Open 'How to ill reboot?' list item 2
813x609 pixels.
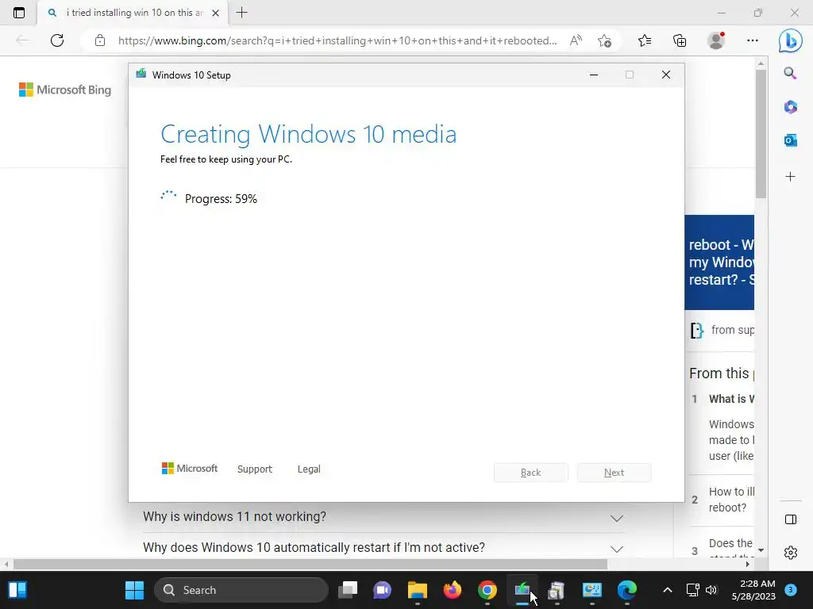click(x=731, y=500)
